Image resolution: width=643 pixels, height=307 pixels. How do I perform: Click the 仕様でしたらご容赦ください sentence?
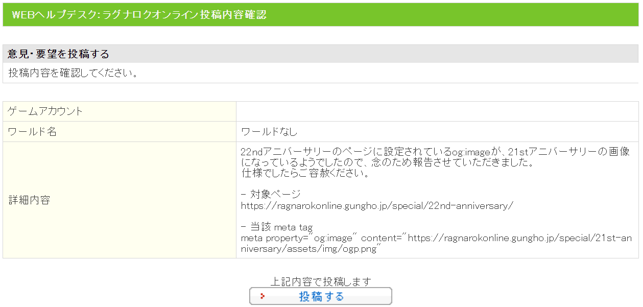pos(305,173)
